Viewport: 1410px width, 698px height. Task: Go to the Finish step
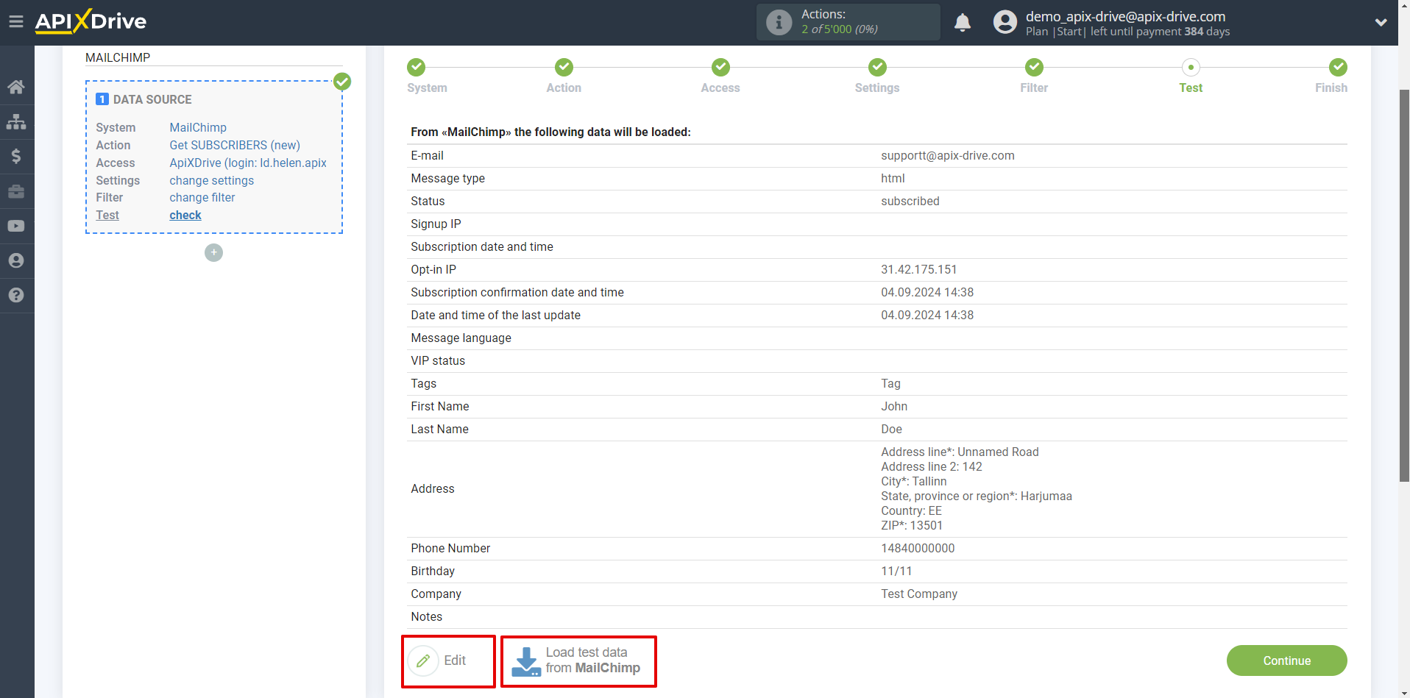pos(1331,76)
